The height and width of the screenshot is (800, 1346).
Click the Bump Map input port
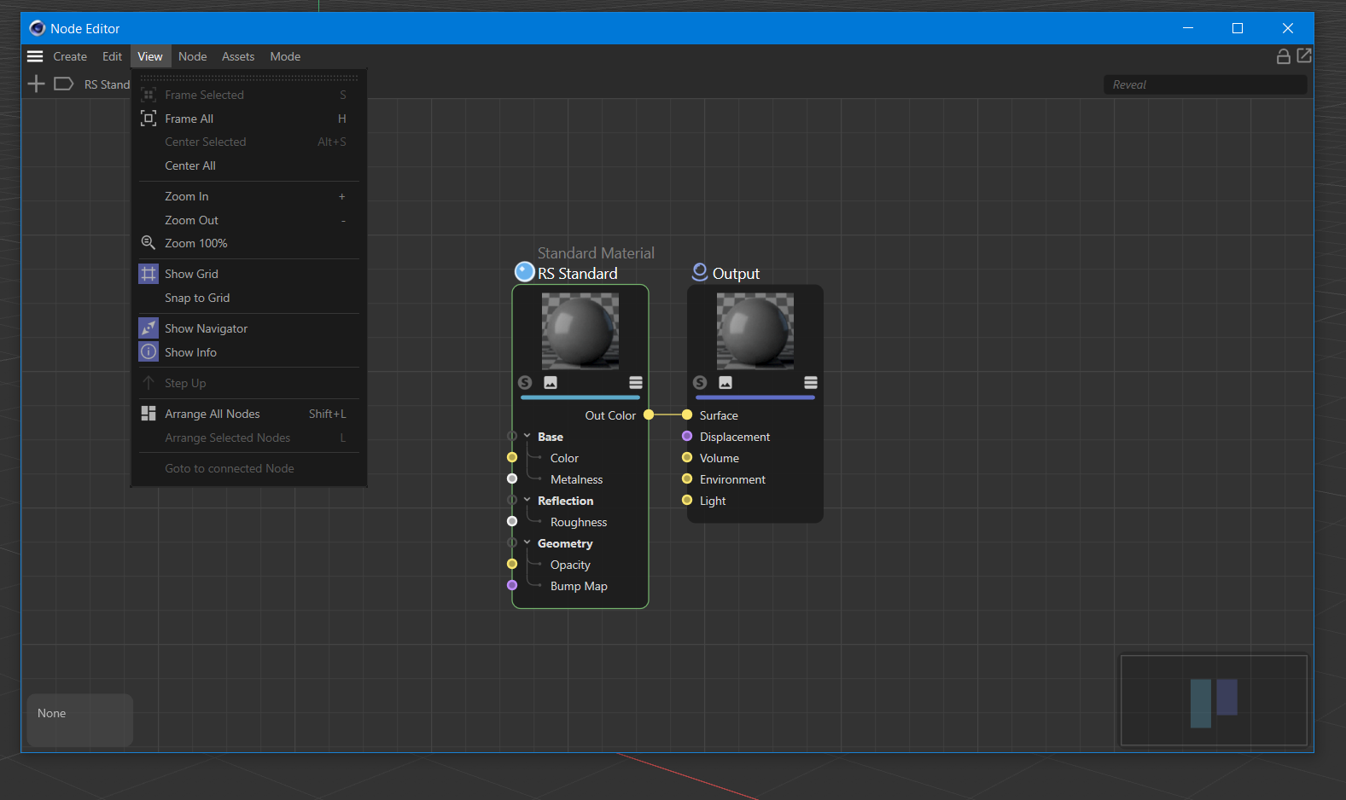click(512, 586)
